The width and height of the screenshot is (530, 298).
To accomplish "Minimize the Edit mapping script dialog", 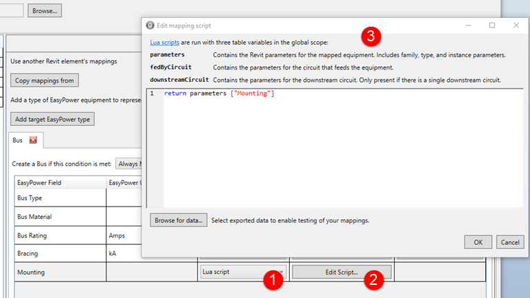I will coord(469,25).
